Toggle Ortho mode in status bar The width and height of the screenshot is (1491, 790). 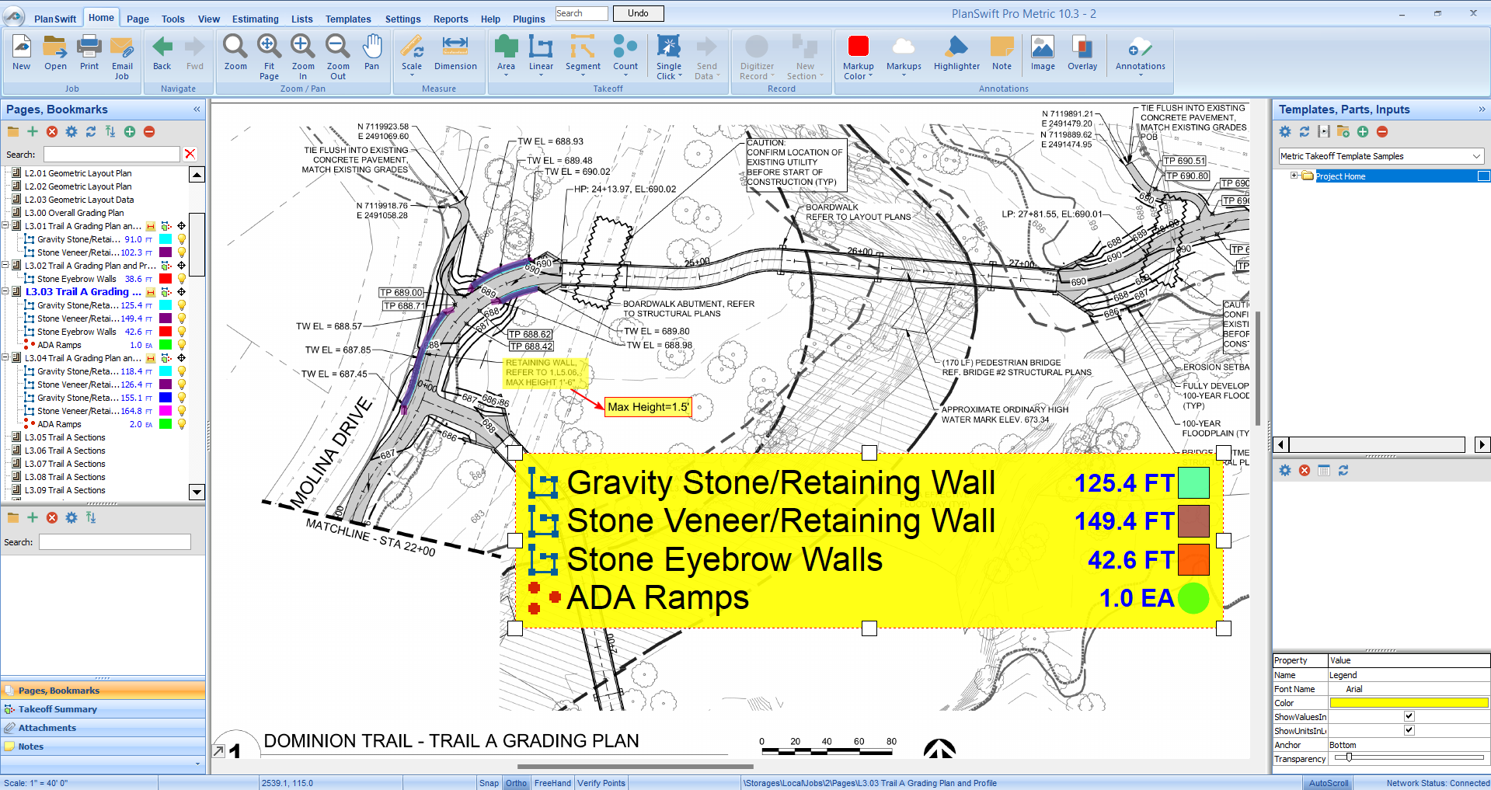(x=516, y=783)
